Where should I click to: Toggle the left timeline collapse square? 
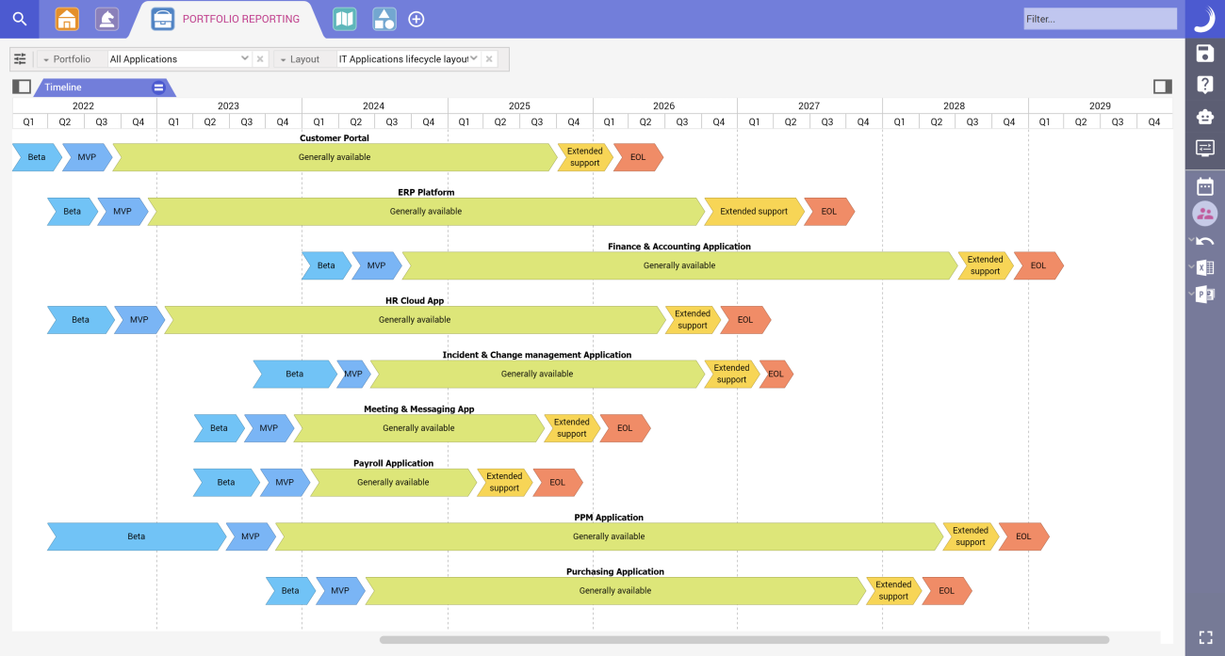click(x=21, y=86)
